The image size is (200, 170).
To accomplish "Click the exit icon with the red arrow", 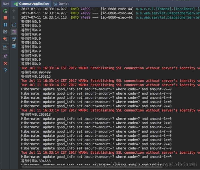I will click(x=5, y=39).
